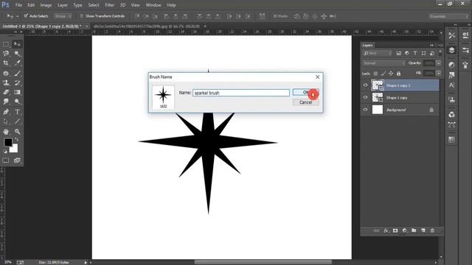Select the Horizontal Type tool

(x=17, y=112)
